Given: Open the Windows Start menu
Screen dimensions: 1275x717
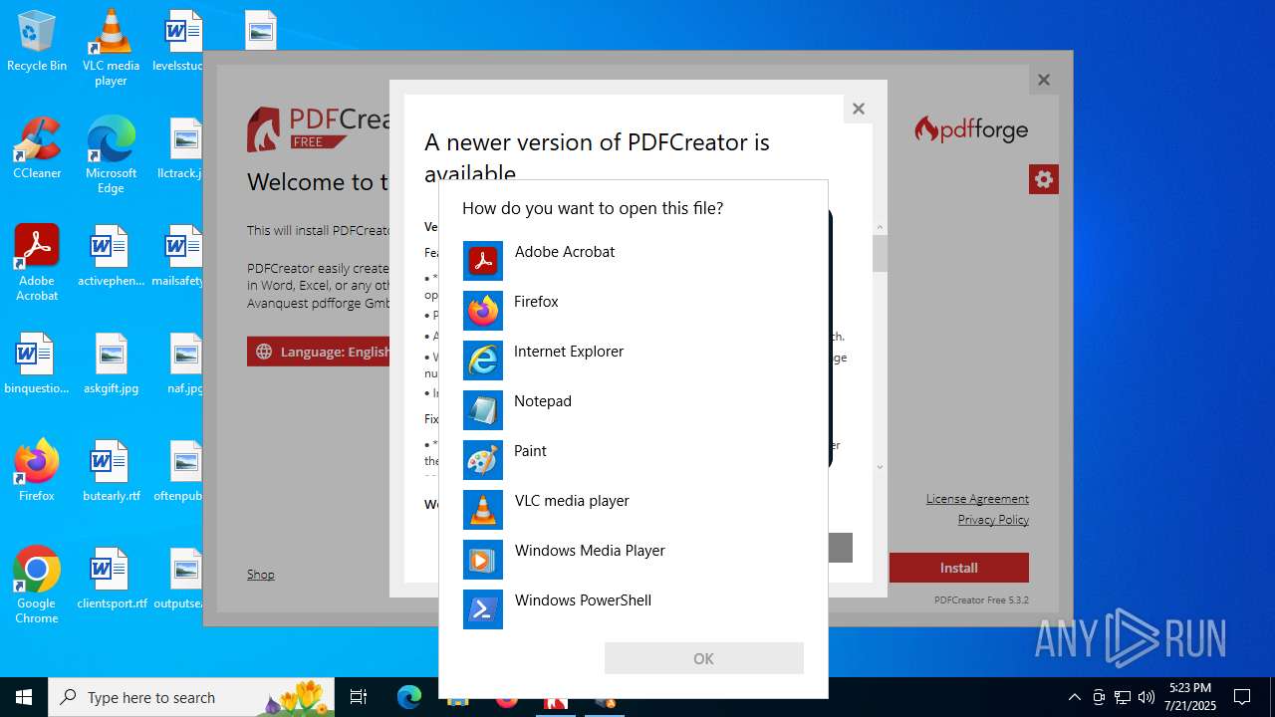Looking at the screenshot, I should pos(24,697).
